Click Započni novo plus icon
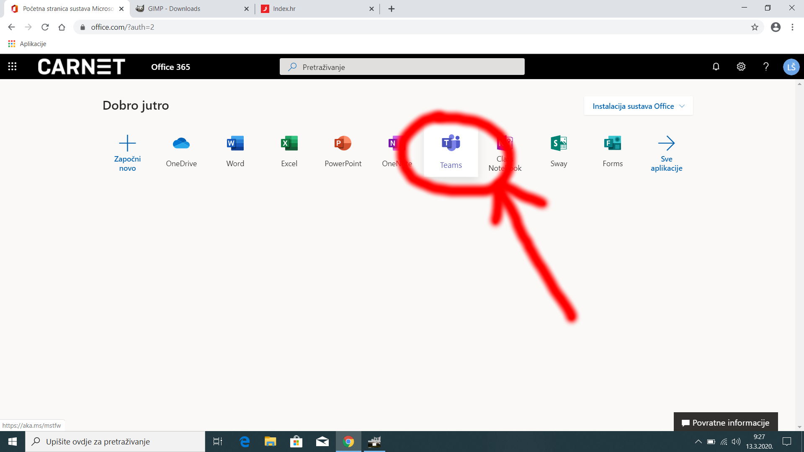 coord(127,143)
